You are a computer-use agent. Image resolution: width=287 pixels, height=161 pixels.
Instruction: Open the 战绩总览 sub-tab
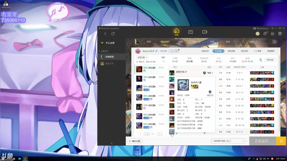205,51
